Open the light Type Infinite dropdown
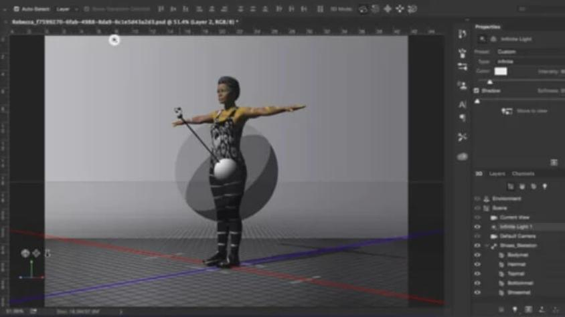Image resolution: width=565 pixels, height=317 pixels. pos(530,62)
